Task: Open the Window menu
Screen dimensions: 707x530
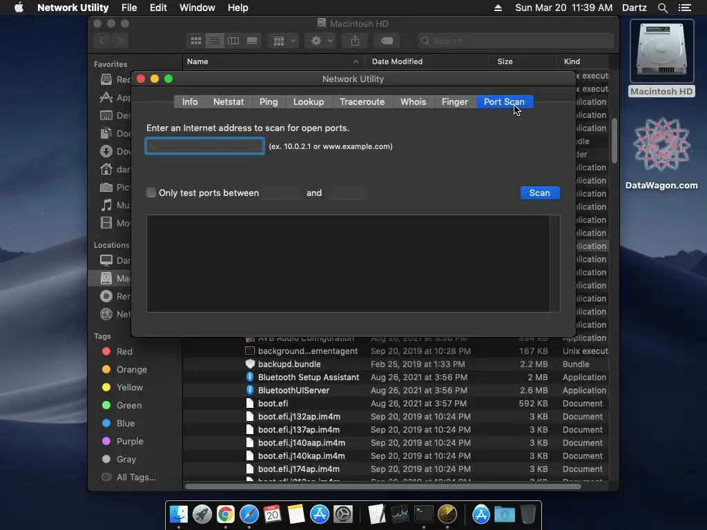Action: pyautogui.click(x=197, y=8)
